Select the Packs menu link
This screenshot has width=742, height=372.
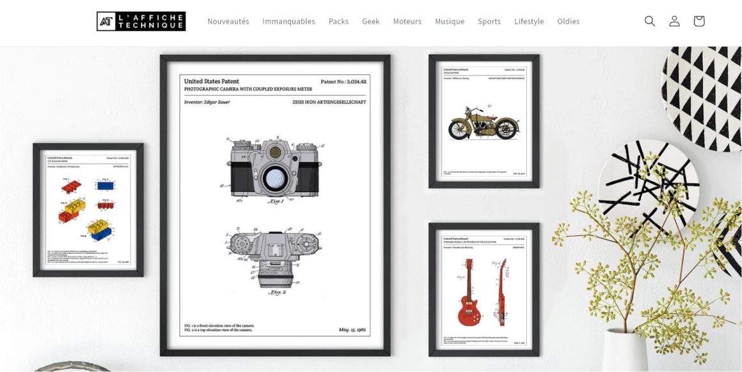coord(338,21)
